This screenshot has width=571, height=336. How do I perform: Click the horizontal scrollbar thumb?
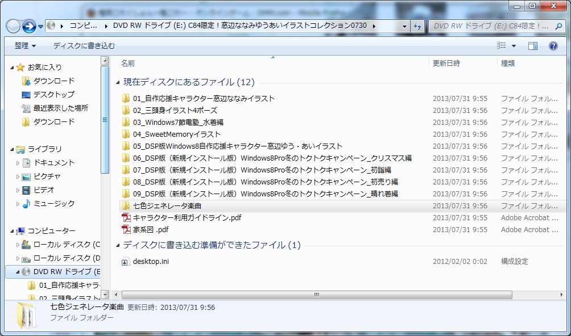(316, 295)
